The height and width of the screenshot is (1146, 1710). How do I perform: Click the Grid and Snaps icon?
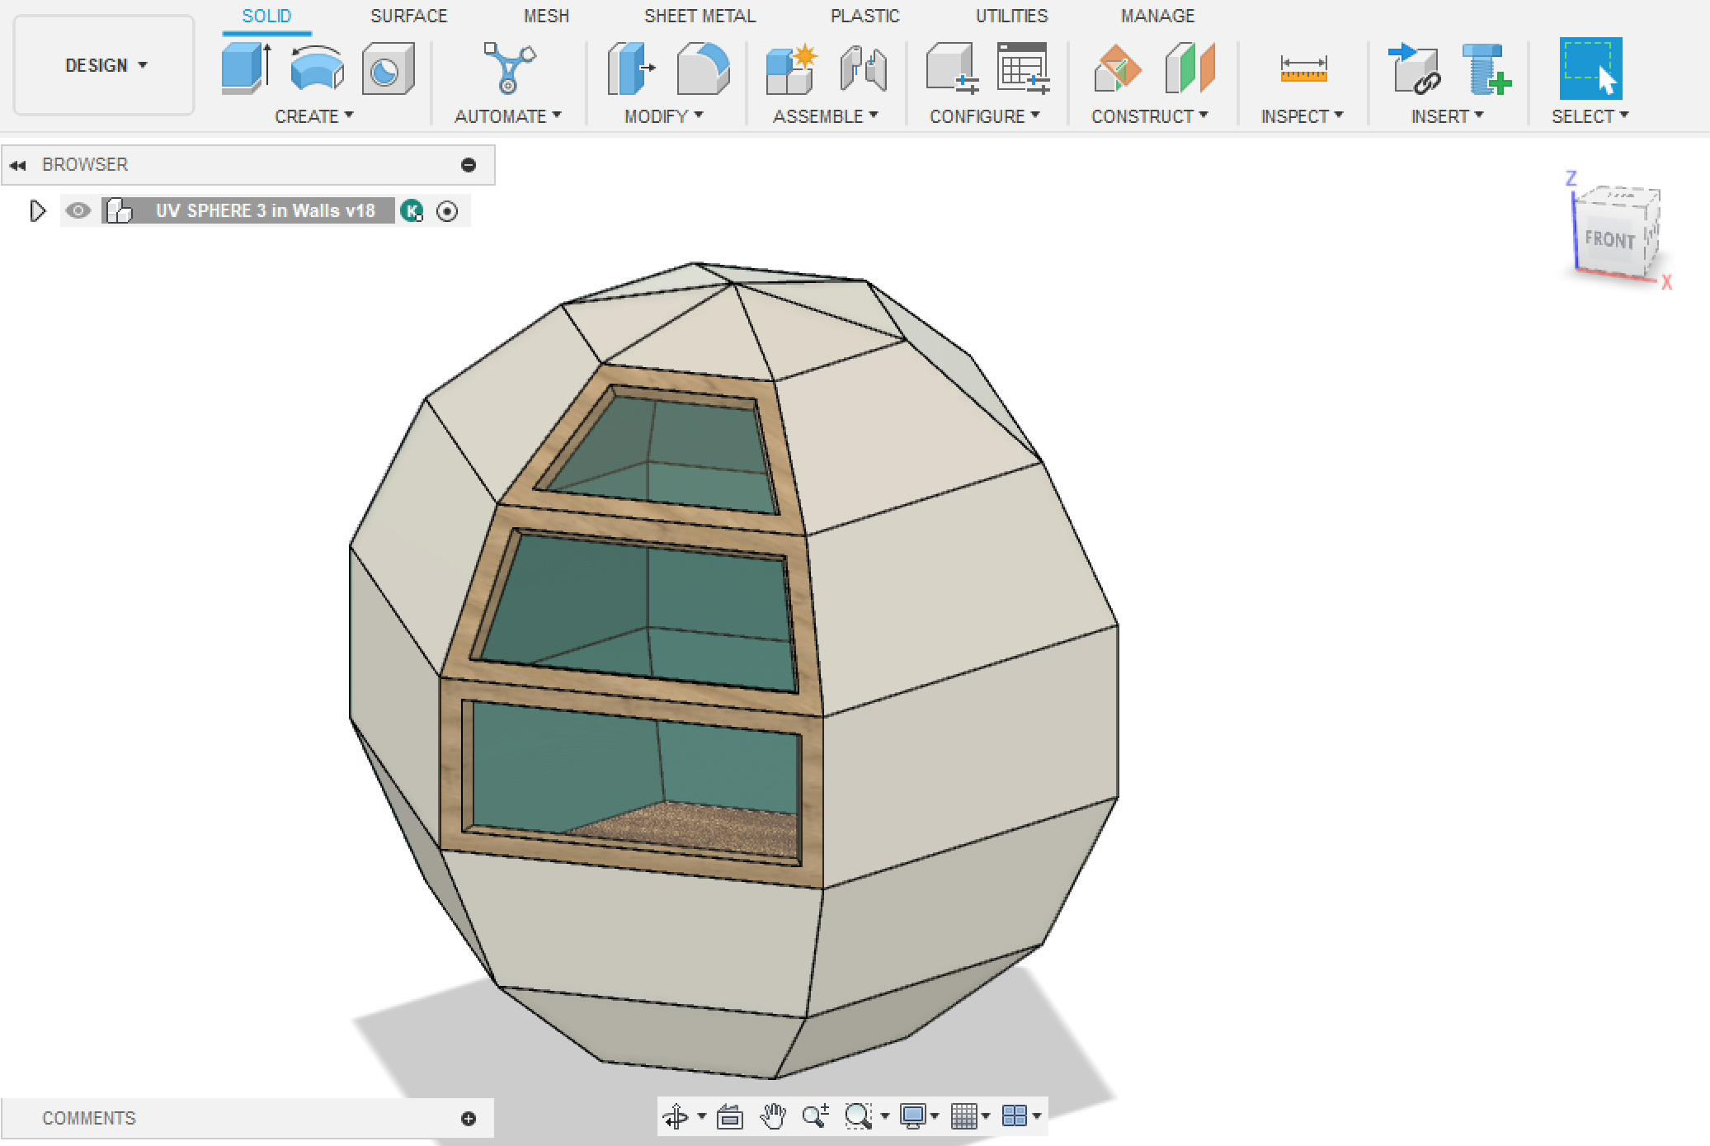coord(963,1116)
